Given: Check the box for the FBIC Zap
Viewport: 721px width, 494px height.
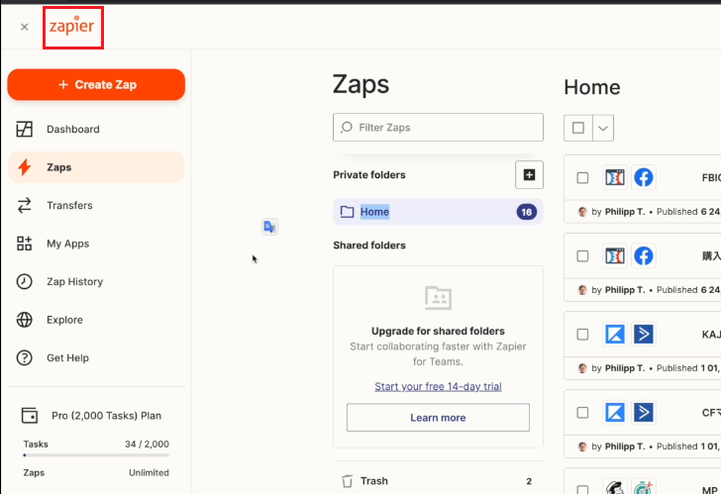Looking at the screenshot, I should (x=582, y=178).
